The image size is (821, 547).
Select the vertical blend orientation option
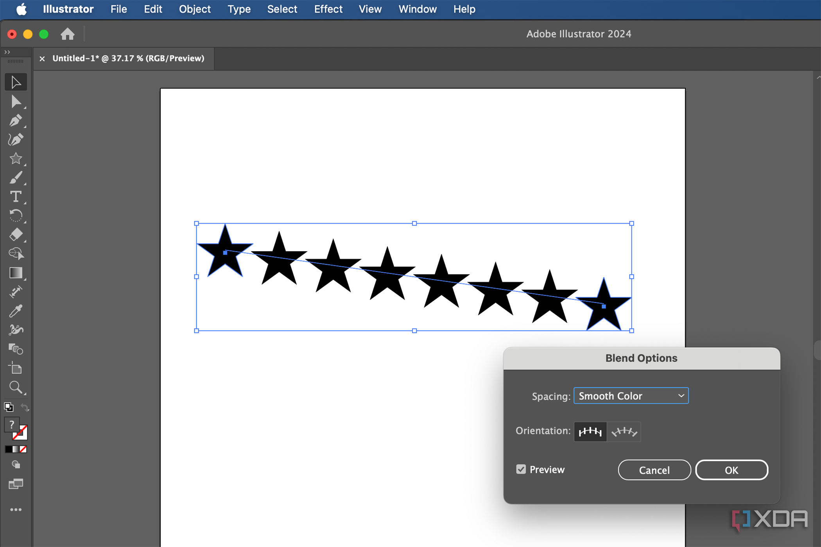[x=624, y=431]
